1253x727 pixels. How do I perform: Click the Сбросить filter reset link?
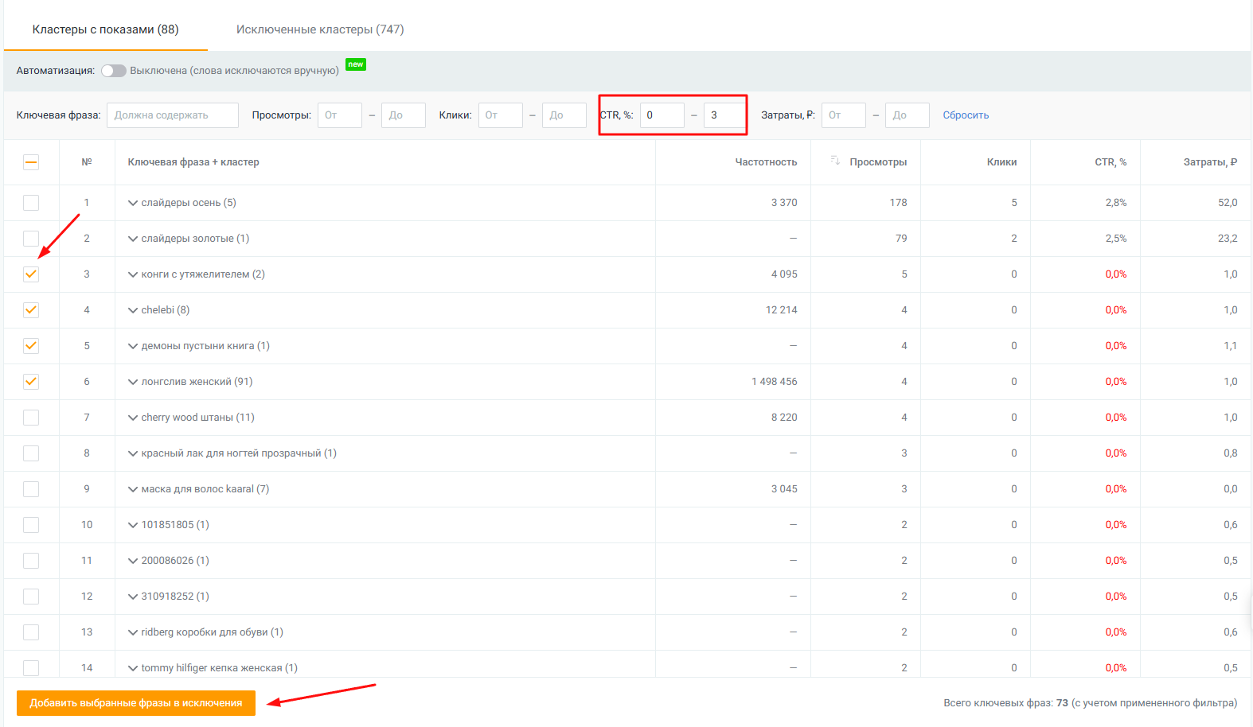point(966,115)
